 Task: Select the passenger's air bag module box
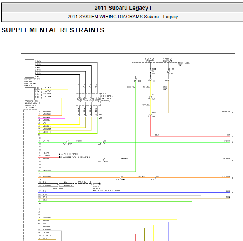(30, 94)
